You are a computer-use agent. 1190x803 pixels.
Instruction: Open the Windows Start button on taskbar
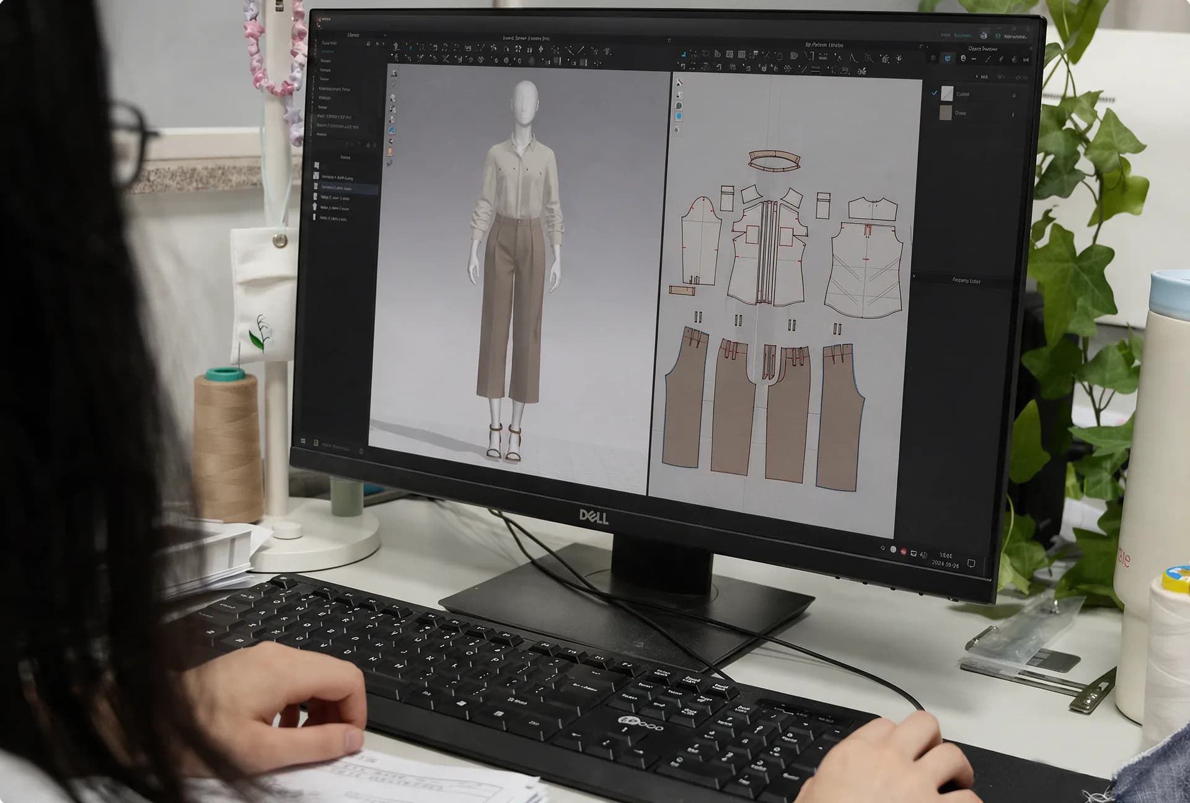tap(303, 441)
